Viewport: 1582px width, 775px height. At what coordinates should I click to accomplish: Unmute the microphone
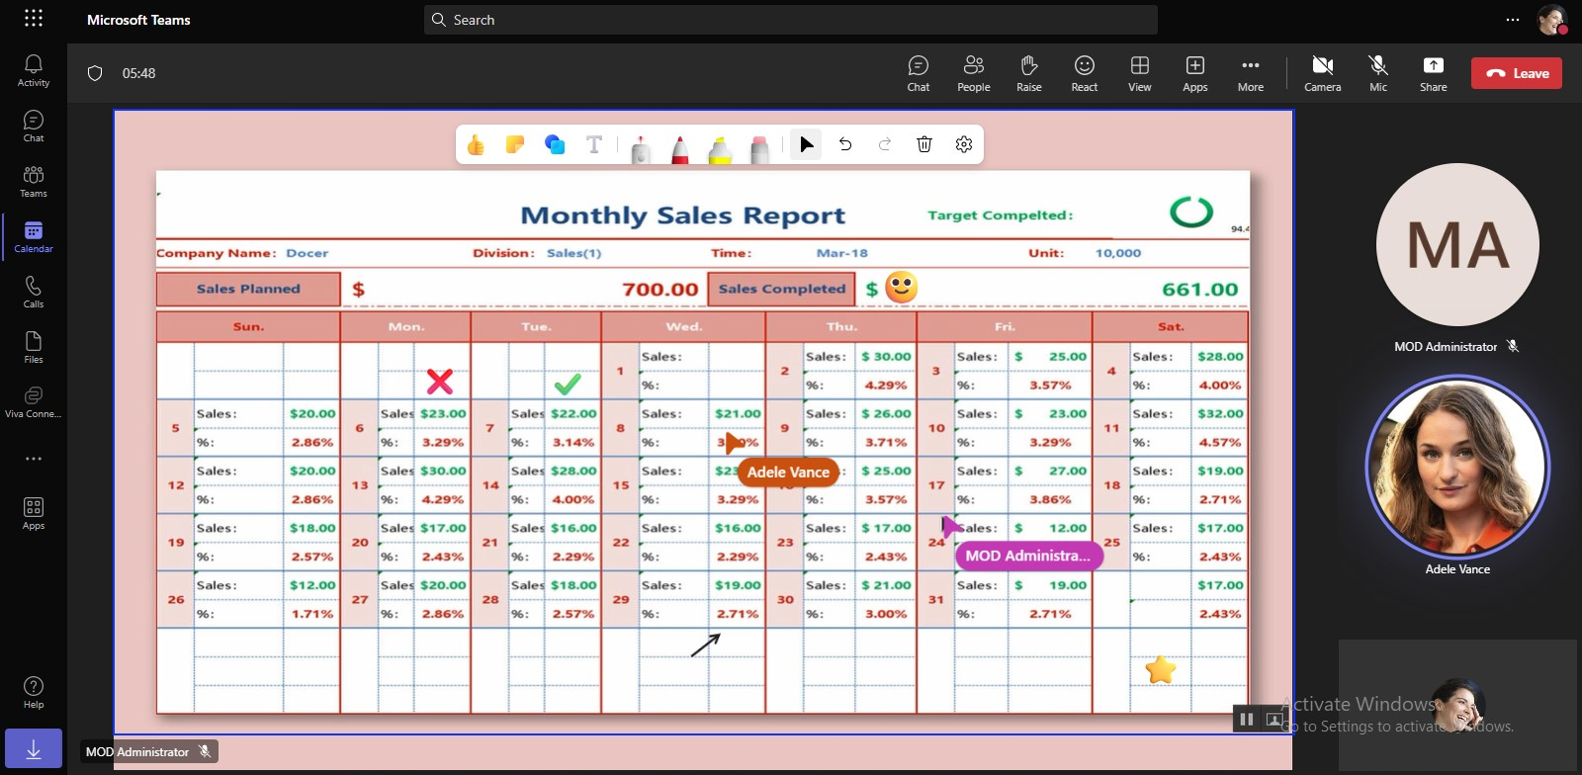1377,73
